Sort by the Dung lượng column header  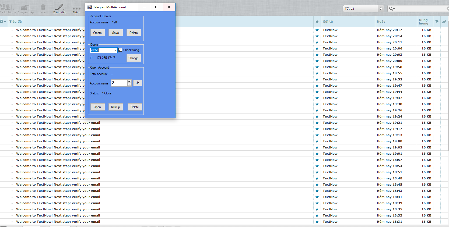(x=423, y=22)
